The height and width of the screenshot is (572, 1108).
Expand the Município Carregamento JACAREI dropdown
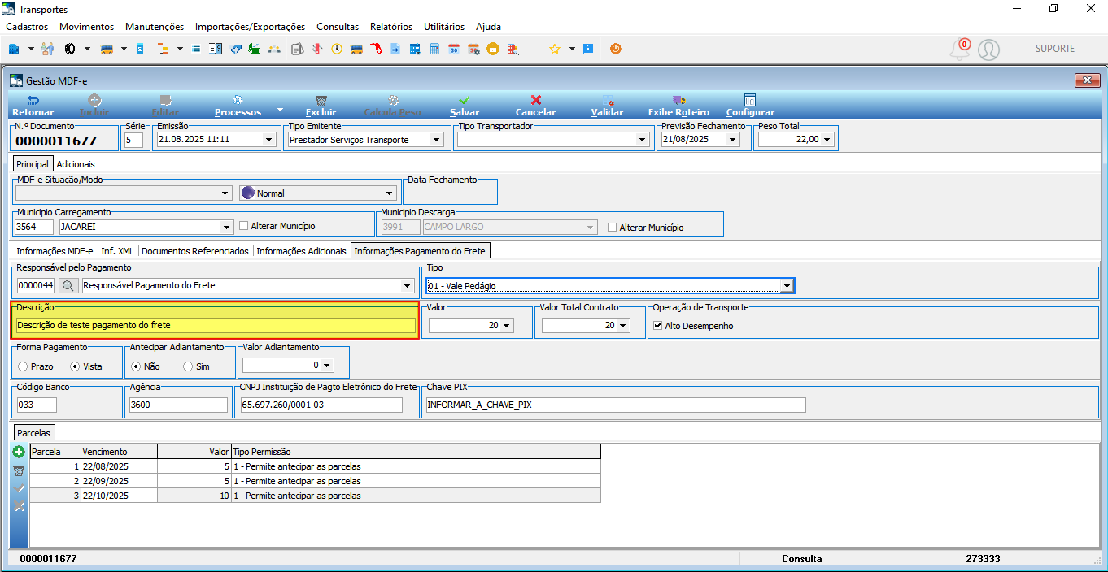pos(226,227)
